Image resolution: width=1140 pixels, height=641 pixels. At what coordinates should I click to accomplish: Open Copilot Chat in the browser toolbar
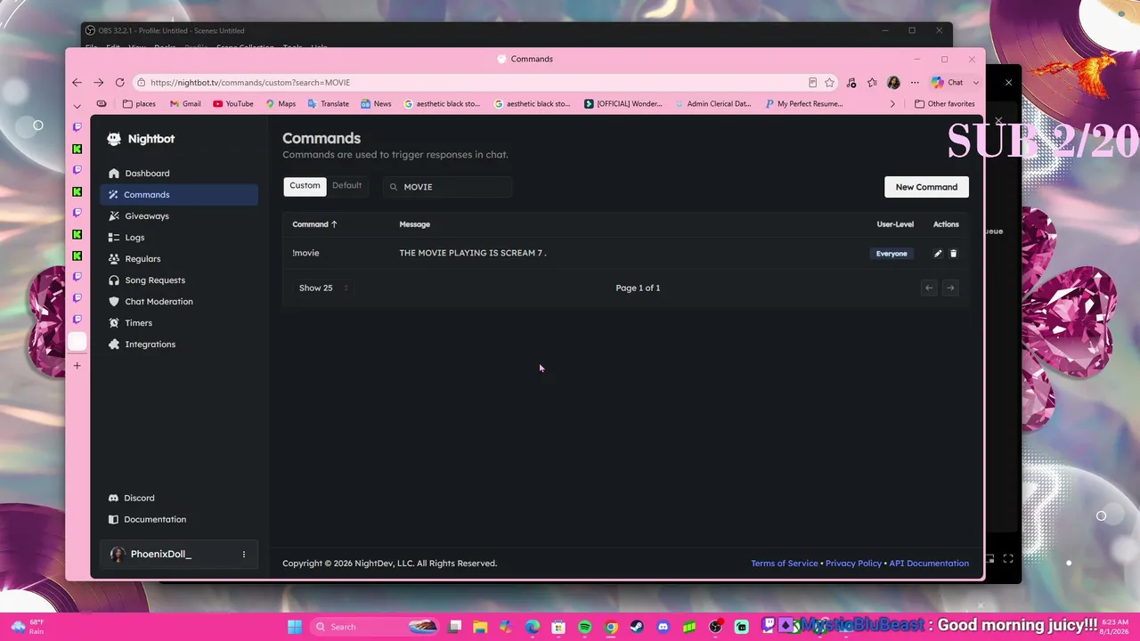click(948, 83)
